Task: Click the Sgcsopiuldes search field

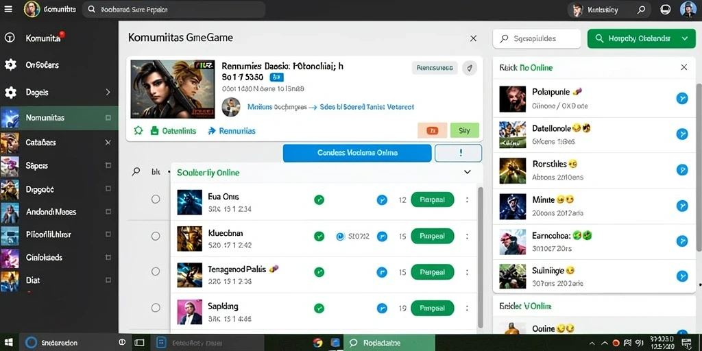Action: 536,38
